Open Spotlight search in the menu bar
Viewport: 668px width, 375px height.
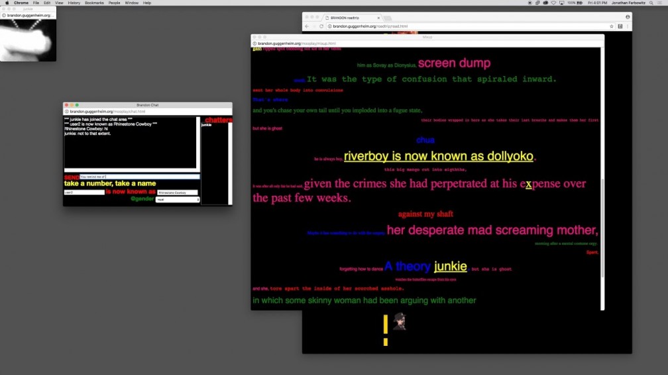pos(651,3)
